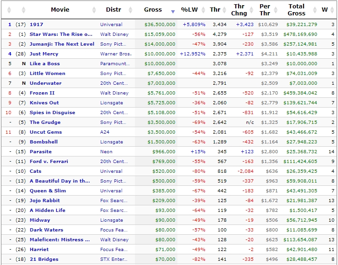
Task: Open A Beautiful Day in th... link
Action: pos(60,181)
